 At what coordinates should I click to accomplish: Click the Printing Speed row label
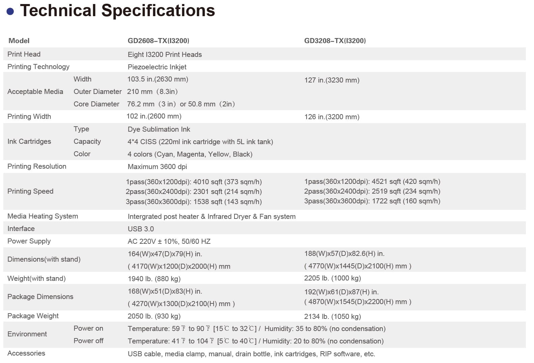pyautogui.click(x=30, y=191)
